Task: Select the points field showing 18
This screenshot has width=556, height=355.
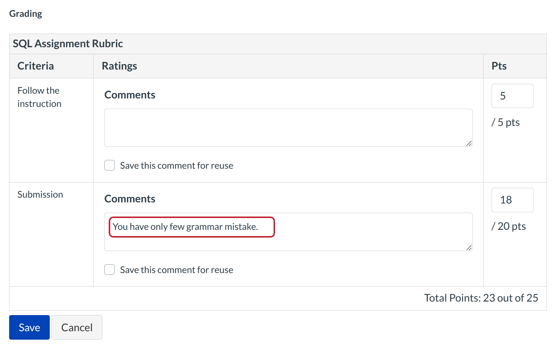Action: 512,200
